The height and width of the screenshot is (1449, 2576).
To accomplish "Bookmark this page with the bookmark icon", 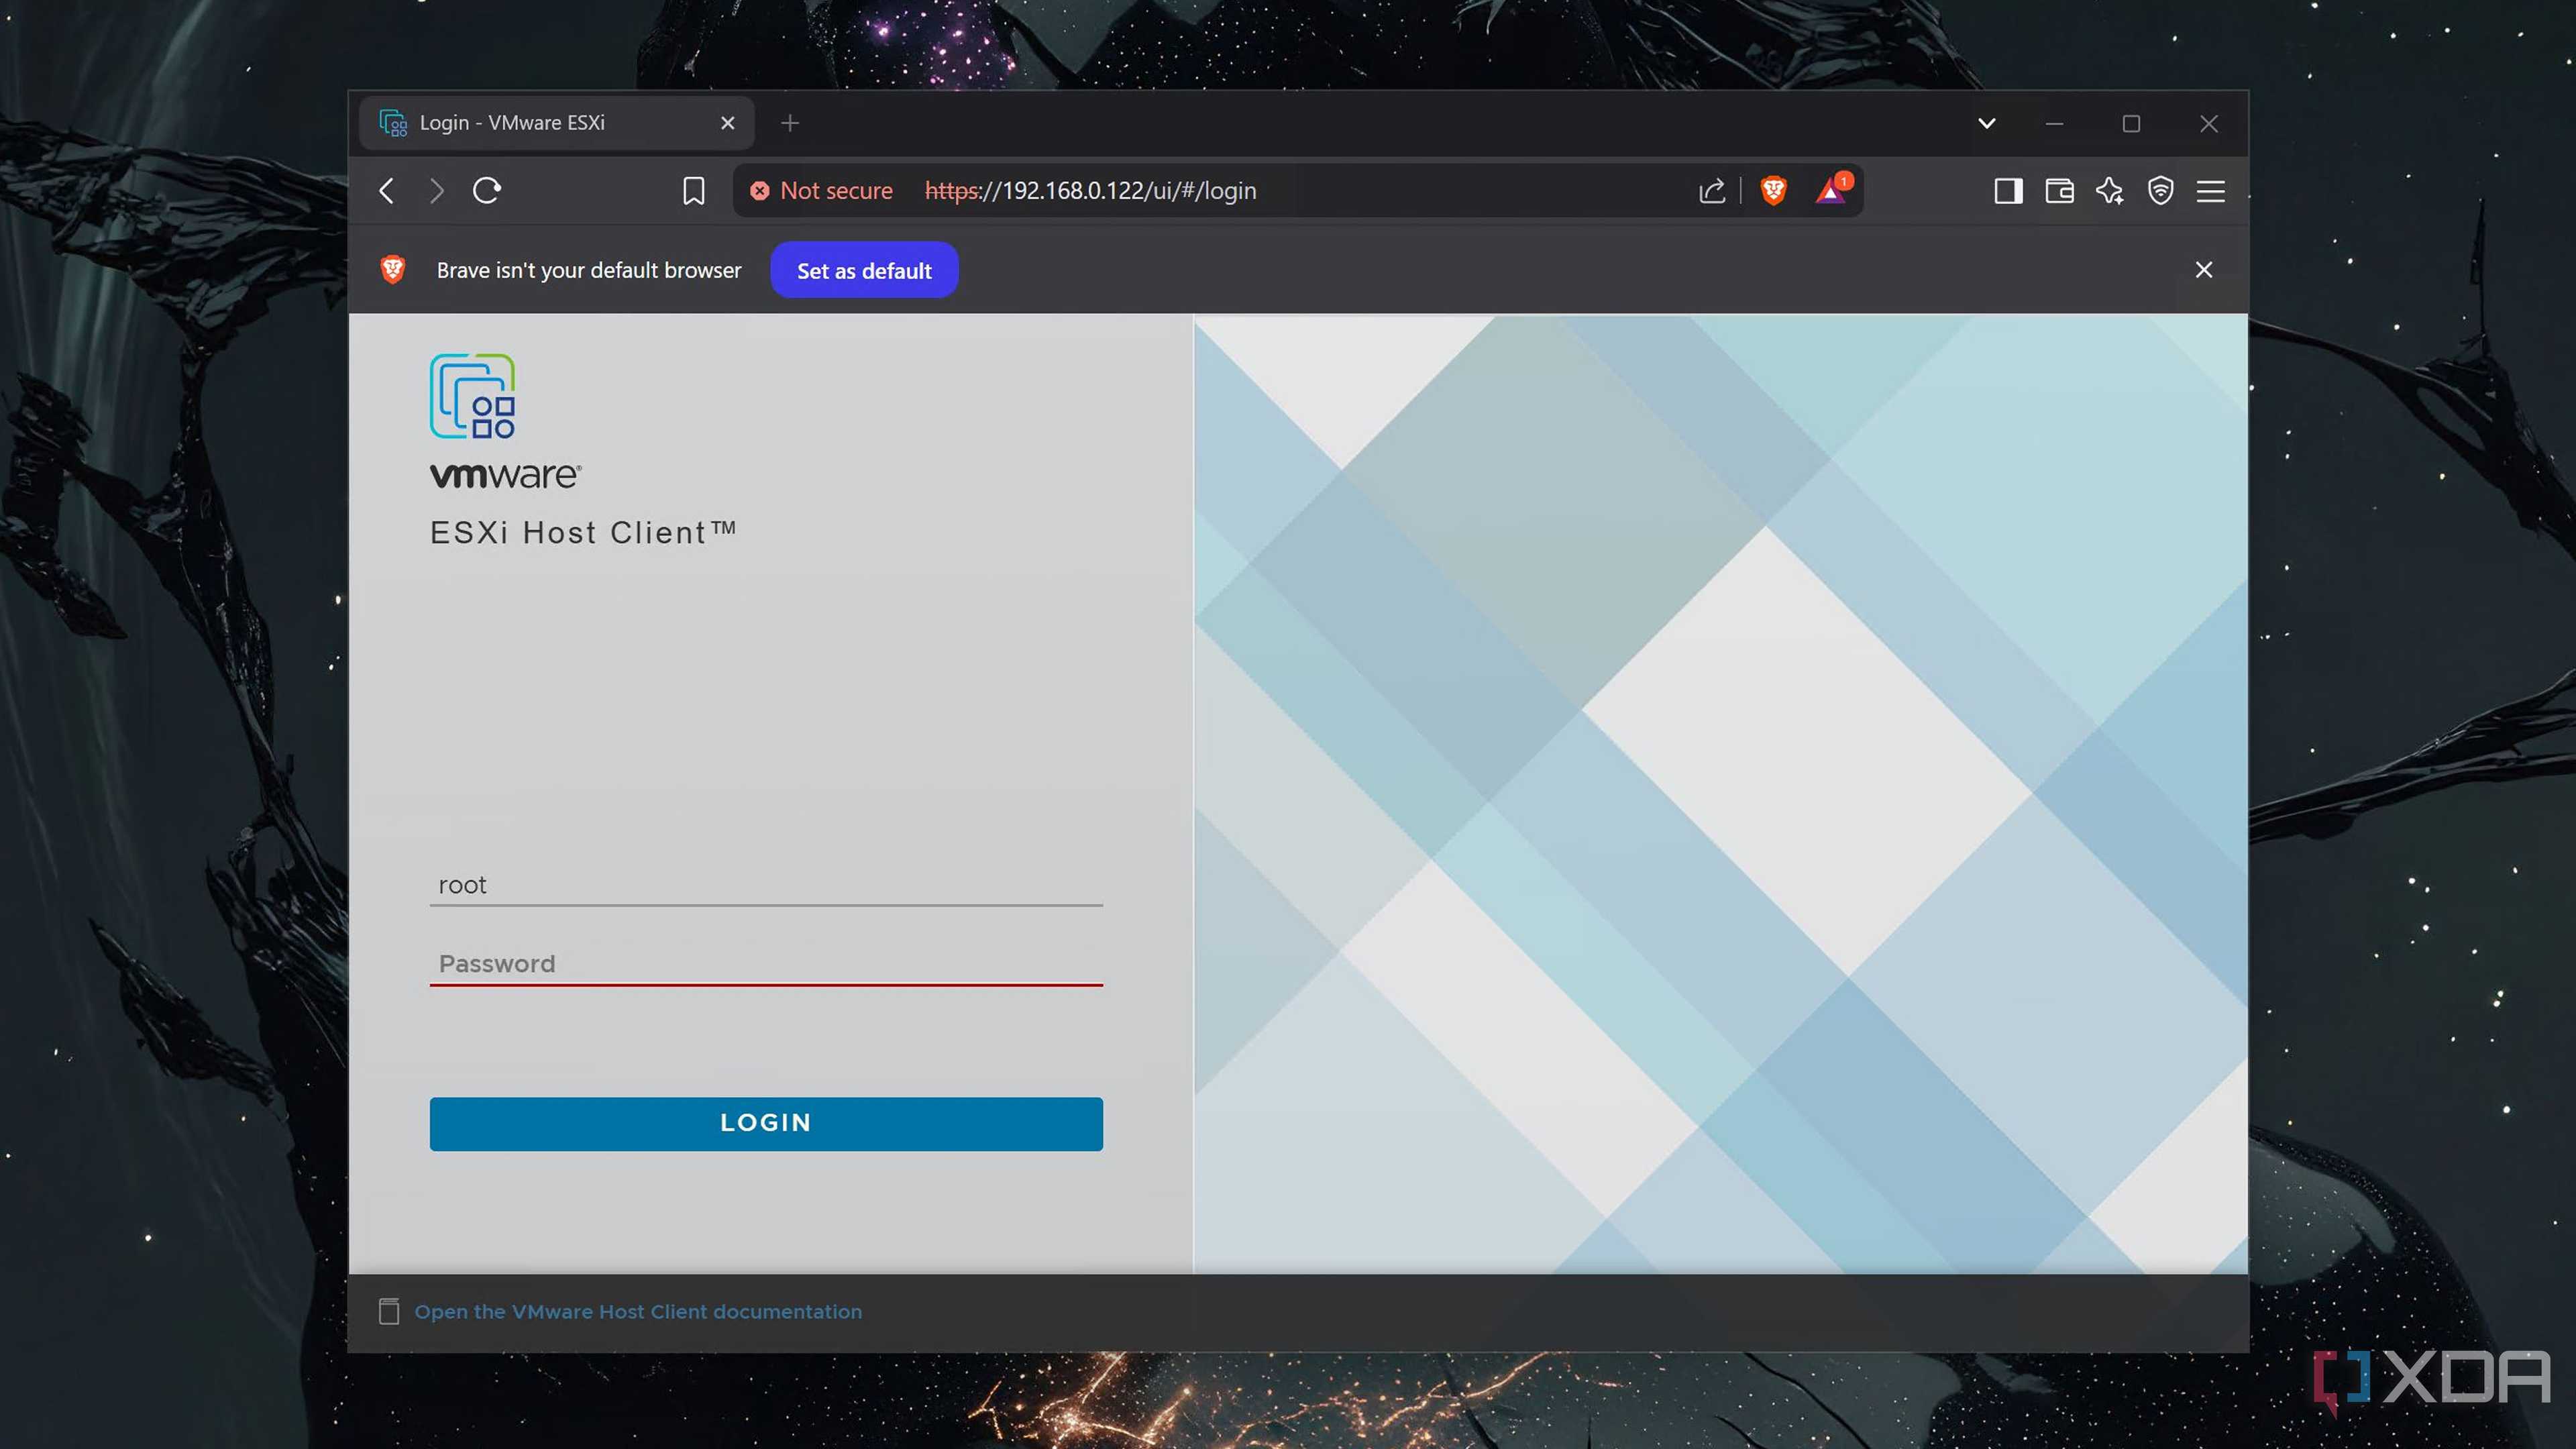I will click(x=693, y=190).
